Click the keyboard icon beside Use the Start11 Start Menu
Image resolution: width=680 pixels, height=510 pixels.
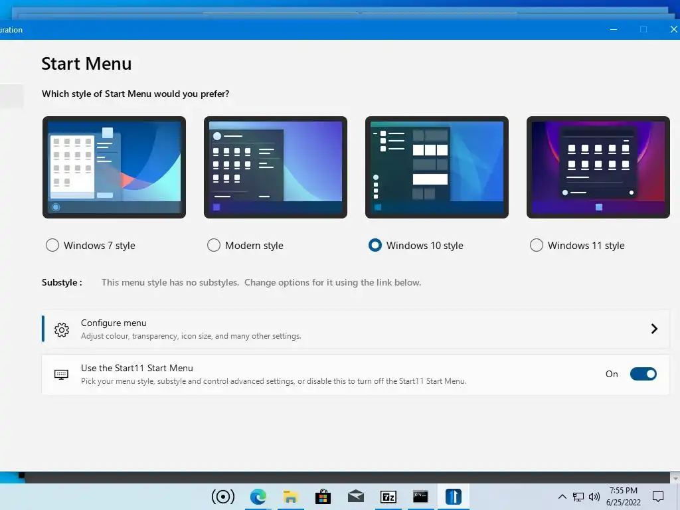click(x=61, y=375)
